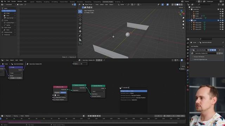Choose highlighted Sample Index search result

(134, 91)
